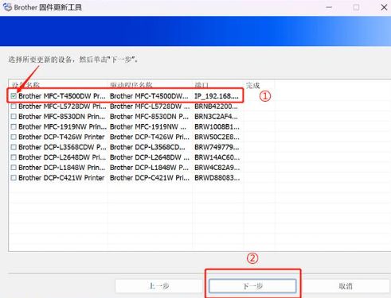Select the 'Brother MFC-1919NW Prin...' device name
Image resolution: width=391 pixels, height=298 pixels.
[62, 126]
